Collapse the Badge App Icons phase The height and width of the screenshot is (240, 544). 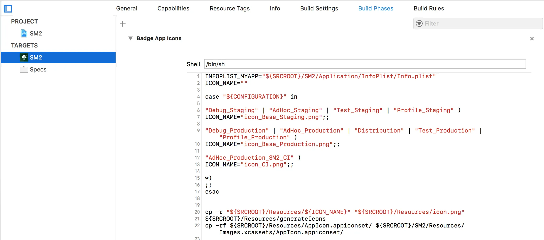point(131,38)
